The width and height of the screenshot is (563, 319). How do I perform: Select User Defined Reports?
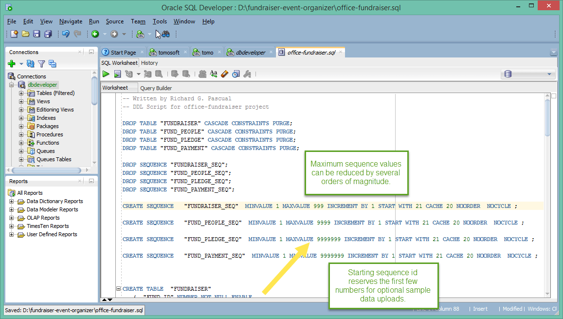pos(52,234)
